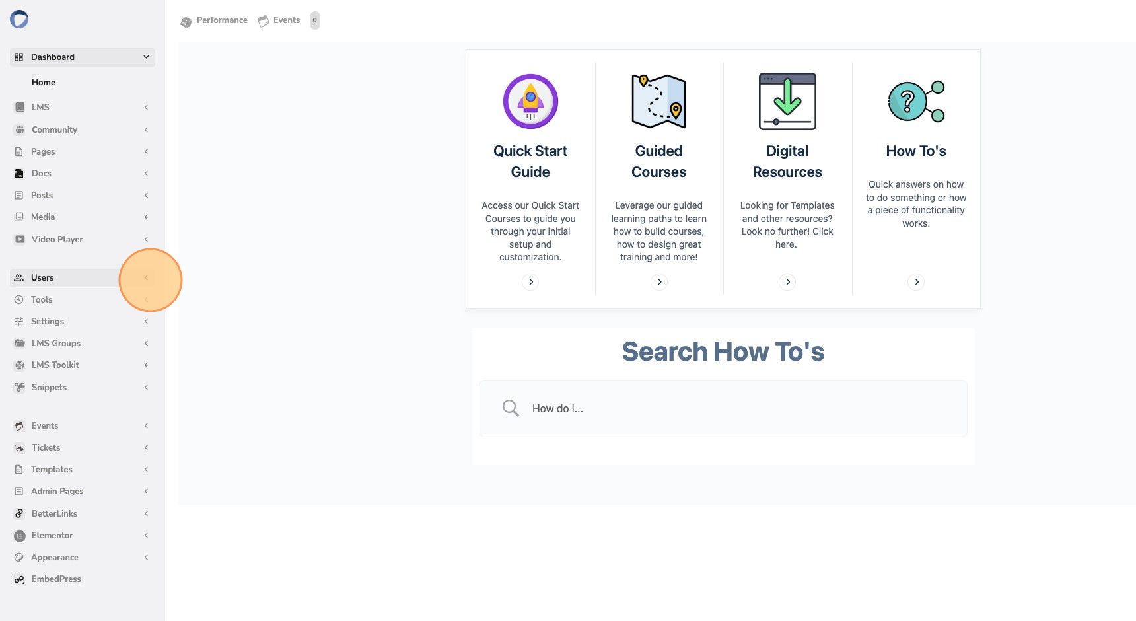
Task: Click arrow button under How To's
Action: click(x=916, y=282)
